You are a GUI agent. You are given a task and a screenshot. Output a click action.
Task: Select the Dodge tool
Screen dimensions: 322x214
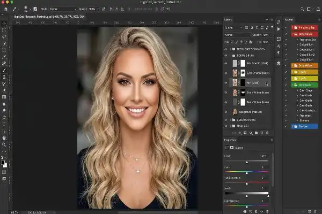pyautogui.click(x=4, y=111)
